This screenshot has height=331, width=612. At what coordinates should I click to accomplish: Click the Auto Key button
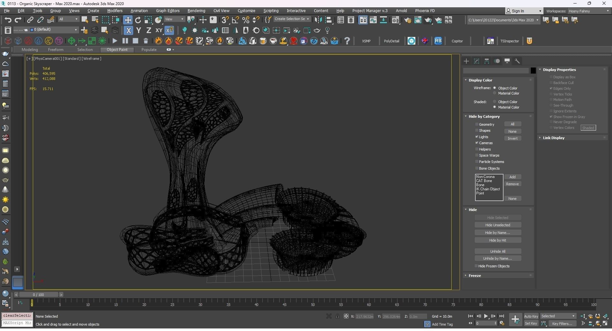tap(531, 316)
